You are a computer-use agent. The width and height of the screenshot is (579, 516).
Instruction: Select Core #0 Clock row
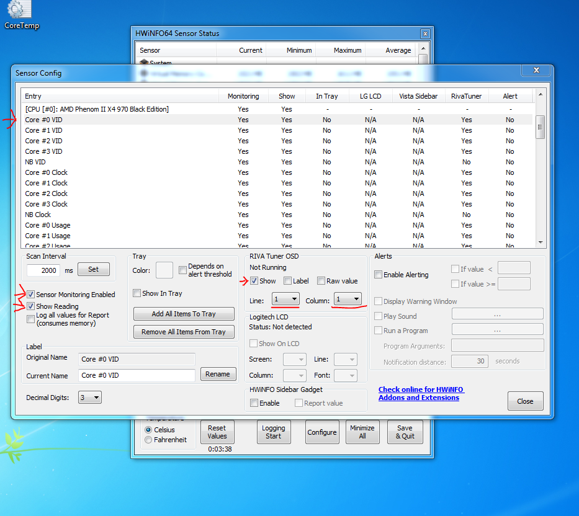click(277, 172)
